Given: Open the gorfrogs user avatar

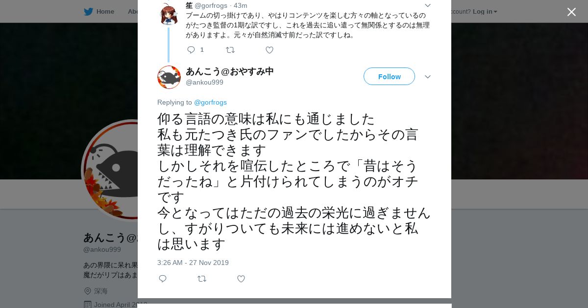Looking at the screenshot, I should click(x=169, y=14).
